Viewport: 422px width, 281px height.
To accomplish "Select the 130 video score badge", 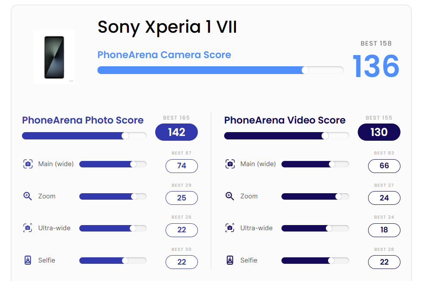I will [x=379, y=132].
